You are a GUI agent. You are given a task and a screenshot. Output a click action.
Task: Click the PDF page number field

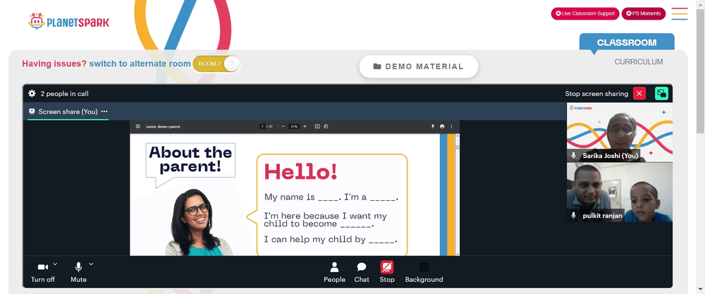262,126
